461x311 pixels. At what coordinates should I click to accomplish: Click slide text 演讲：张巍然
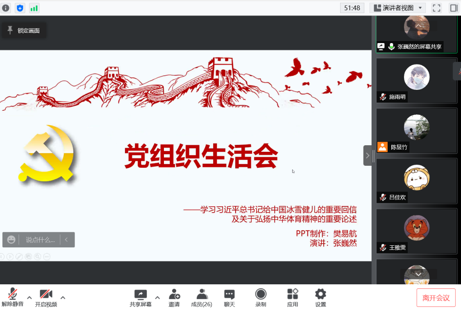(x=333, y=243)
